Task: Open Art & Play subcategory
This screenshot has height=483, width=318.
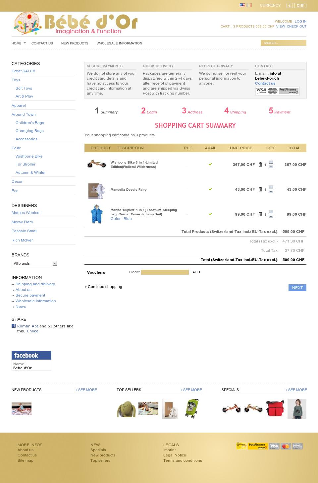Action: tap(24, 96)
